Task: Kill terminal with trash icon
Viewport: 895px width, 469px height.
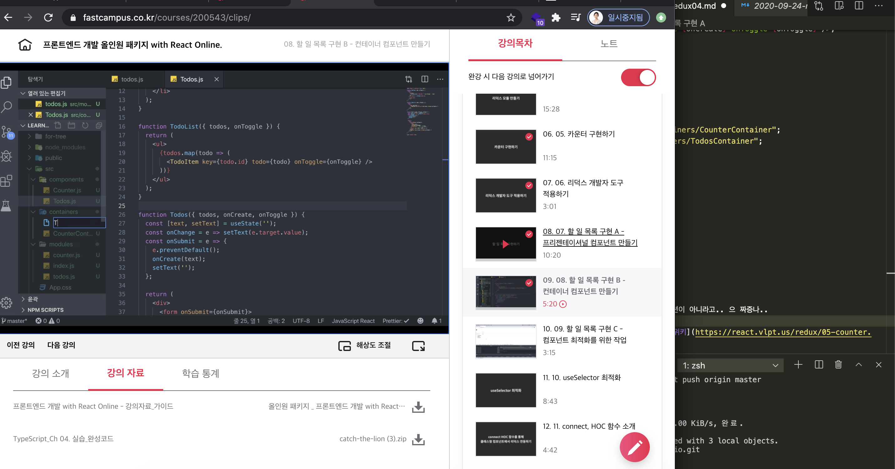Action: pos(838,365)
